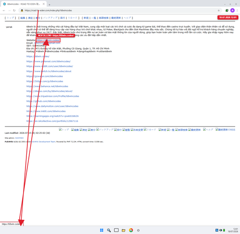The image size is (240, 234).
Task: Click the footer 一覧 icon link
Action: 171,130
